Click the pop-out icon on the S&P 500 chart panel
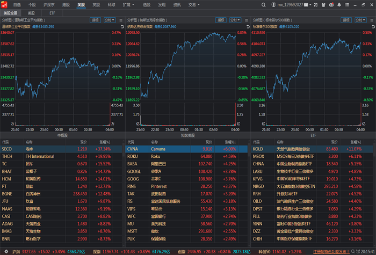The image size is (376, 255). [x=372, y=20]
